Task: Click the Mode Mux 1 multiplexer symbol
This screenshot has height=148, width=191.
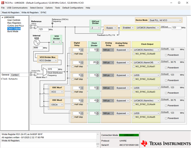Action: [45, 72]
